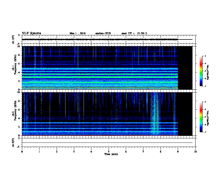Click time axis tick label "2"
Screen dimensions: 220x170
pyautogui.click(x=57, y=152)
